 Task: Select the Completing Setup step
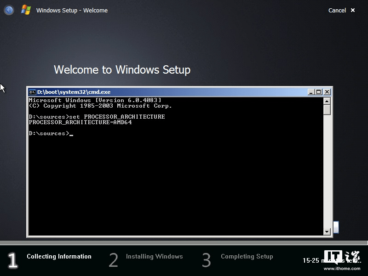[x=247, y=256]
